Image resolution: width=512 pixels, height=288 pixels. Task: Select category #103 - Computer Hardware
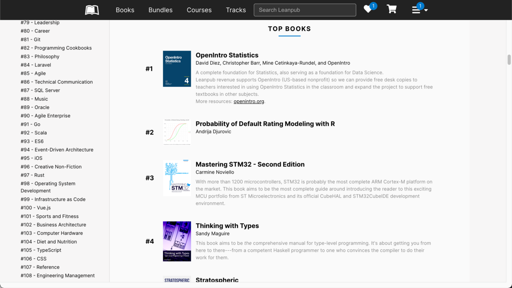(x=51, y=233)
